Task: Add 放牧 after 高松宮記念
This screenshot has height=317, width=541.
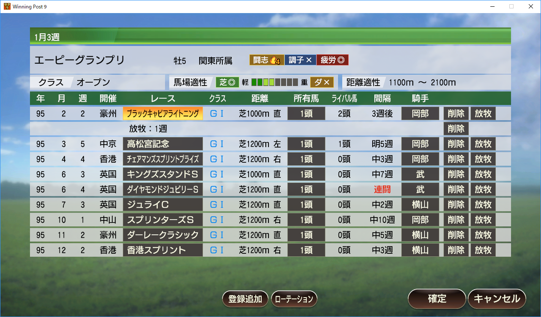Action: (x=483, y=144)
